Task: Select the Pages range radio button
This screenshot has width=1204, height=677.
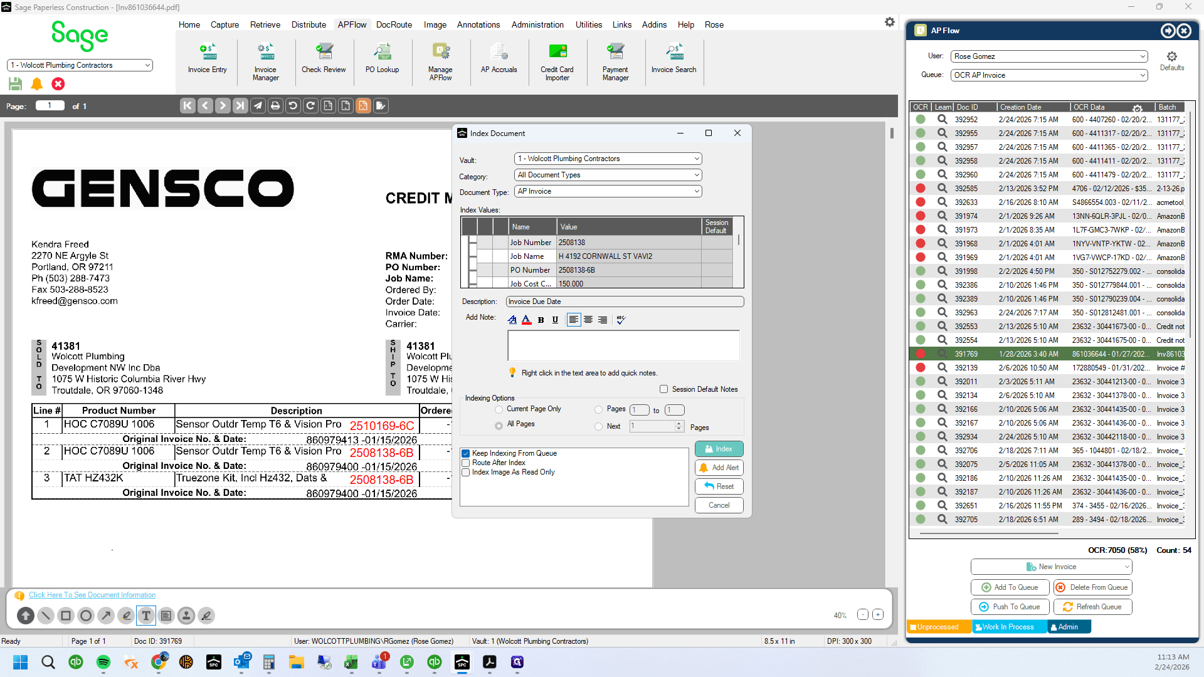Action: pos(598,409)
